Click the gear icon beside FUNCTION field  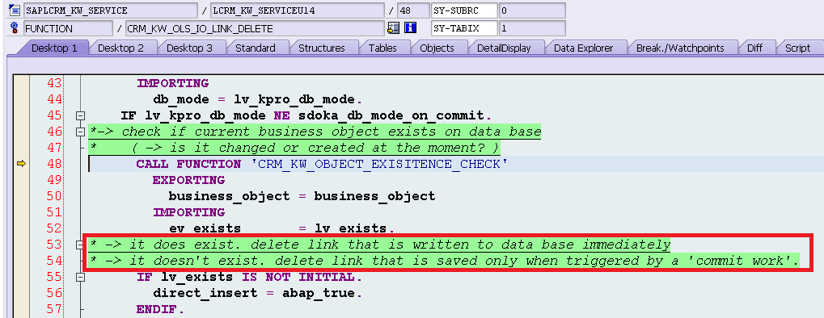[15, 27]
